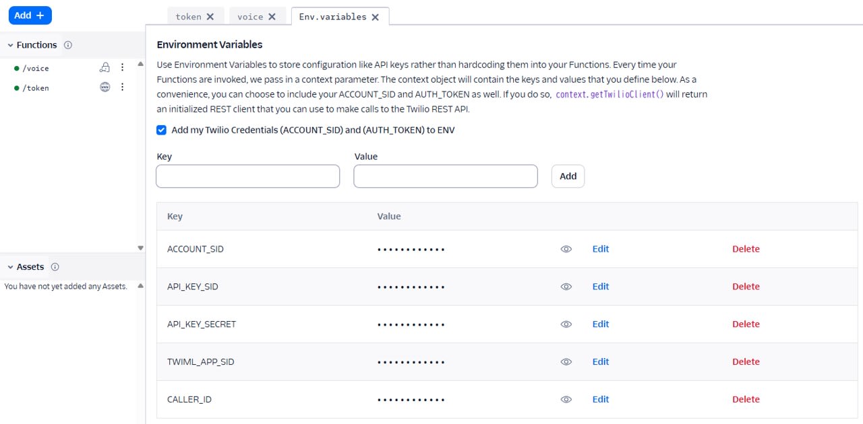This screenshot has width=863, height=424.
Task: Toggle the Add my Twilio Credentials checkbox
Action: 161,130
